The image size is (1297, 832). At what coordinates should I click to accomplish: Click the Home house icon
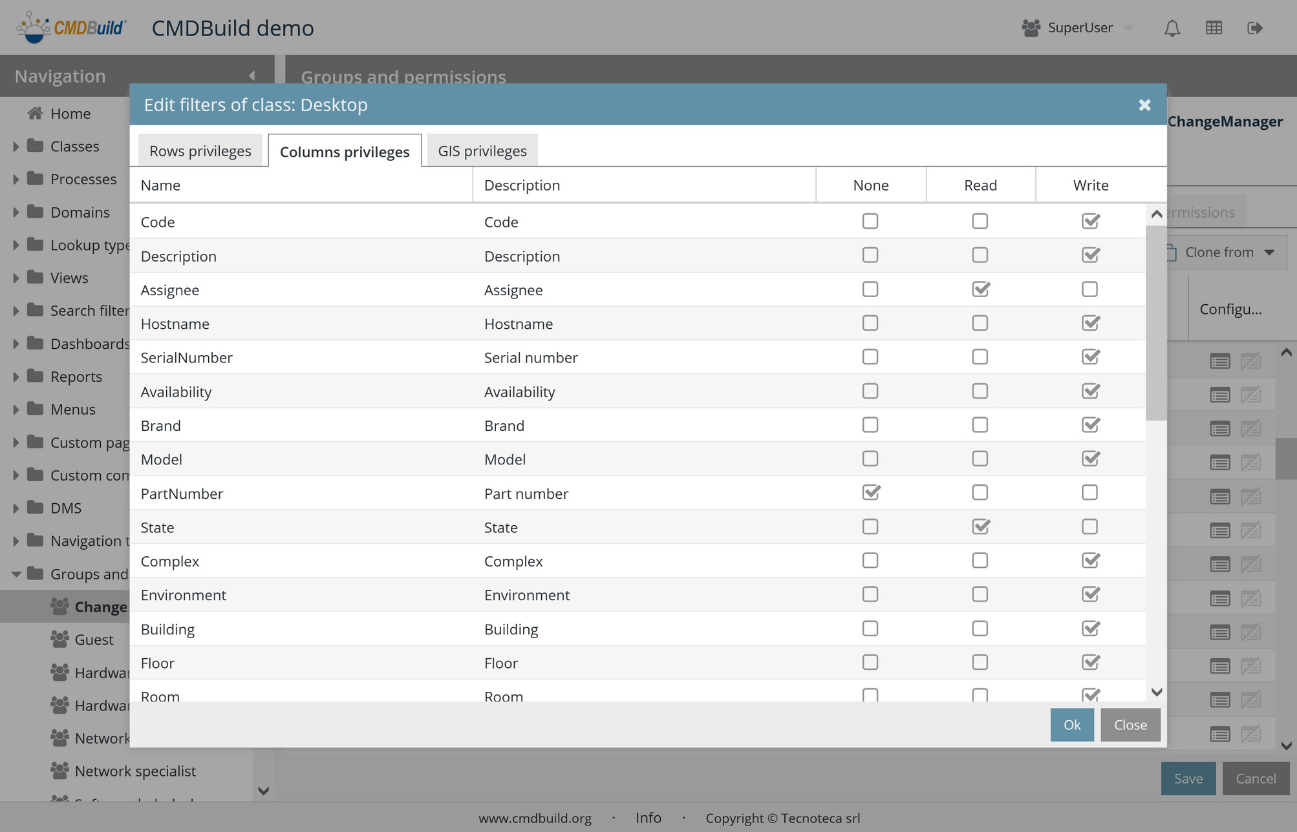35,114
